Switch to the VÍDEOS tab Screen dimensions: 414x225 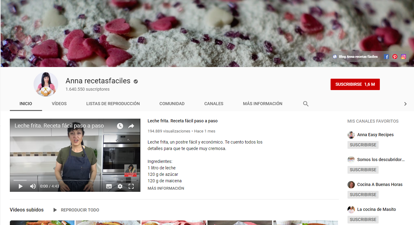[x=59, y=104]
